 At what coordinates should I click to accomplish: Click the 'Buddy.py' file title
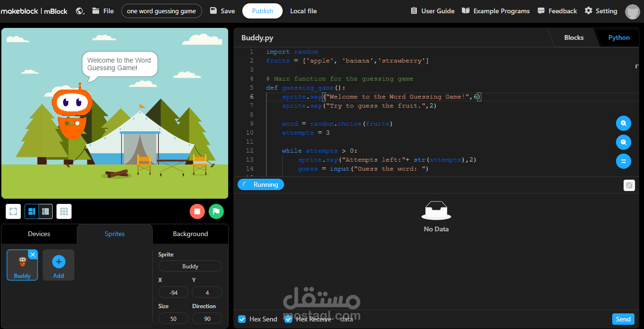pos(258,38)
